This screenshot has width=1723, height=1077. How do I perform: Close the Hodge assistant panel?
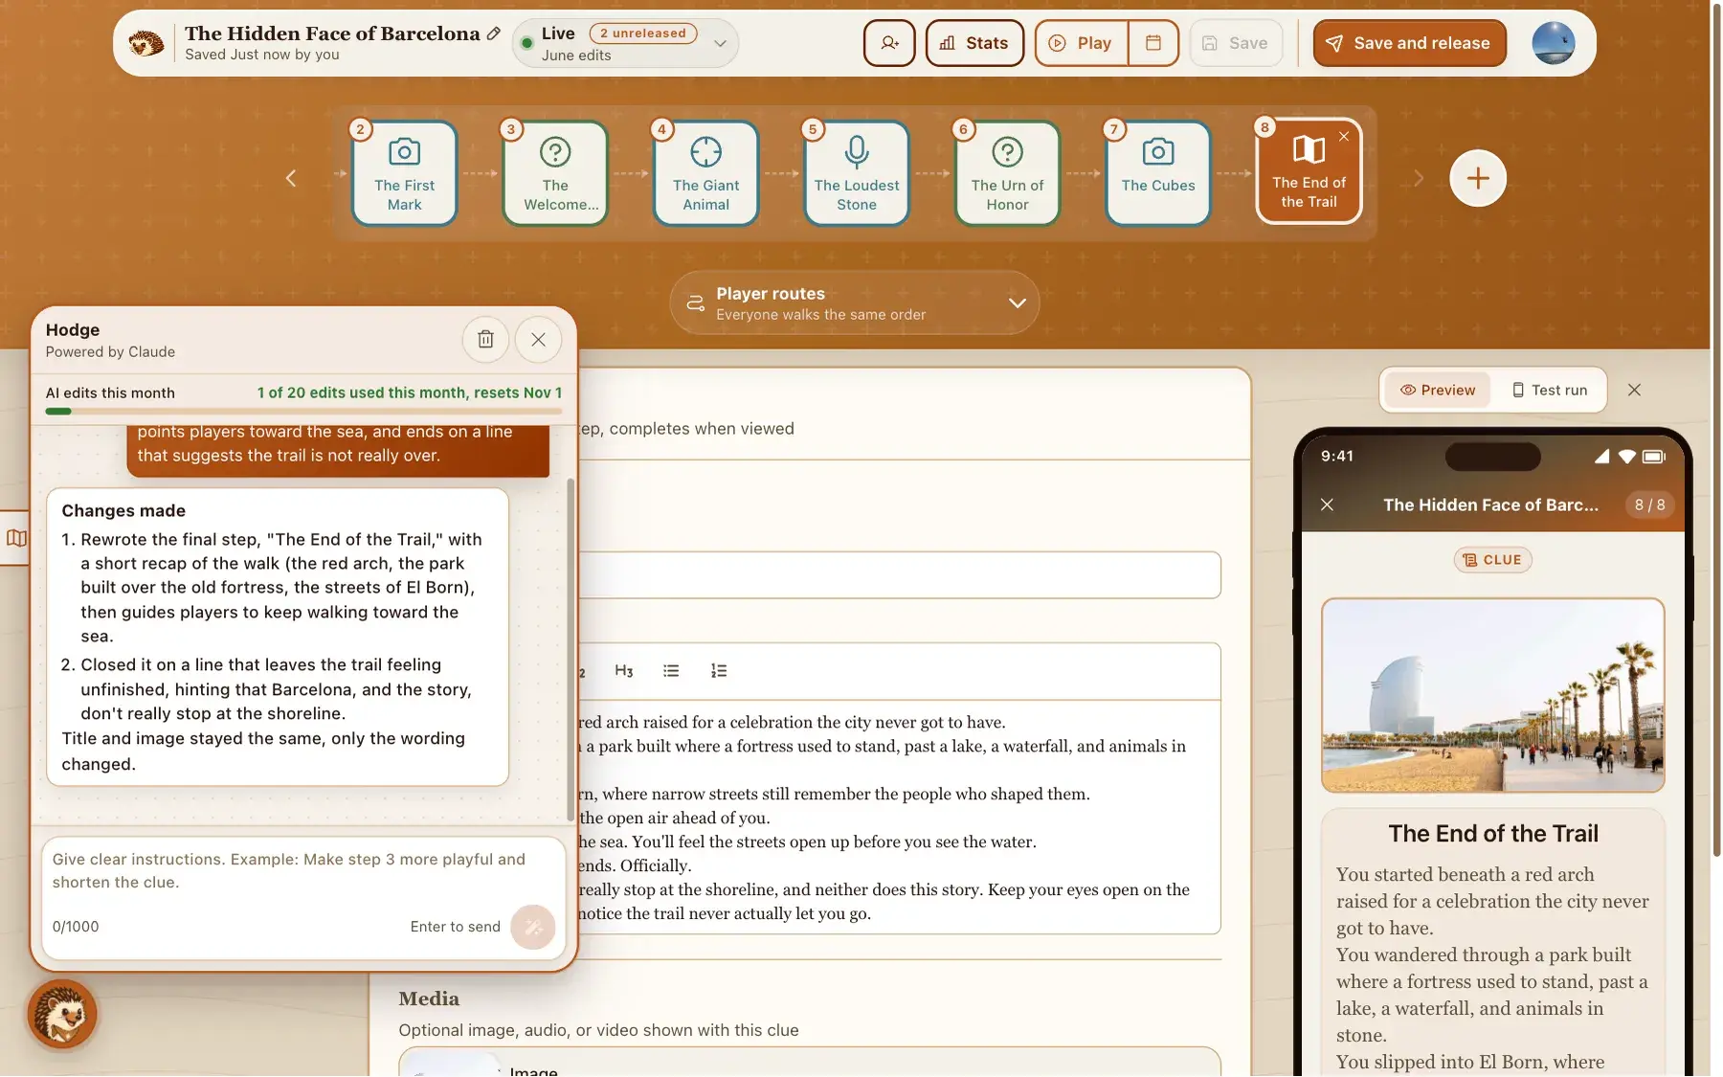[538, 339]
